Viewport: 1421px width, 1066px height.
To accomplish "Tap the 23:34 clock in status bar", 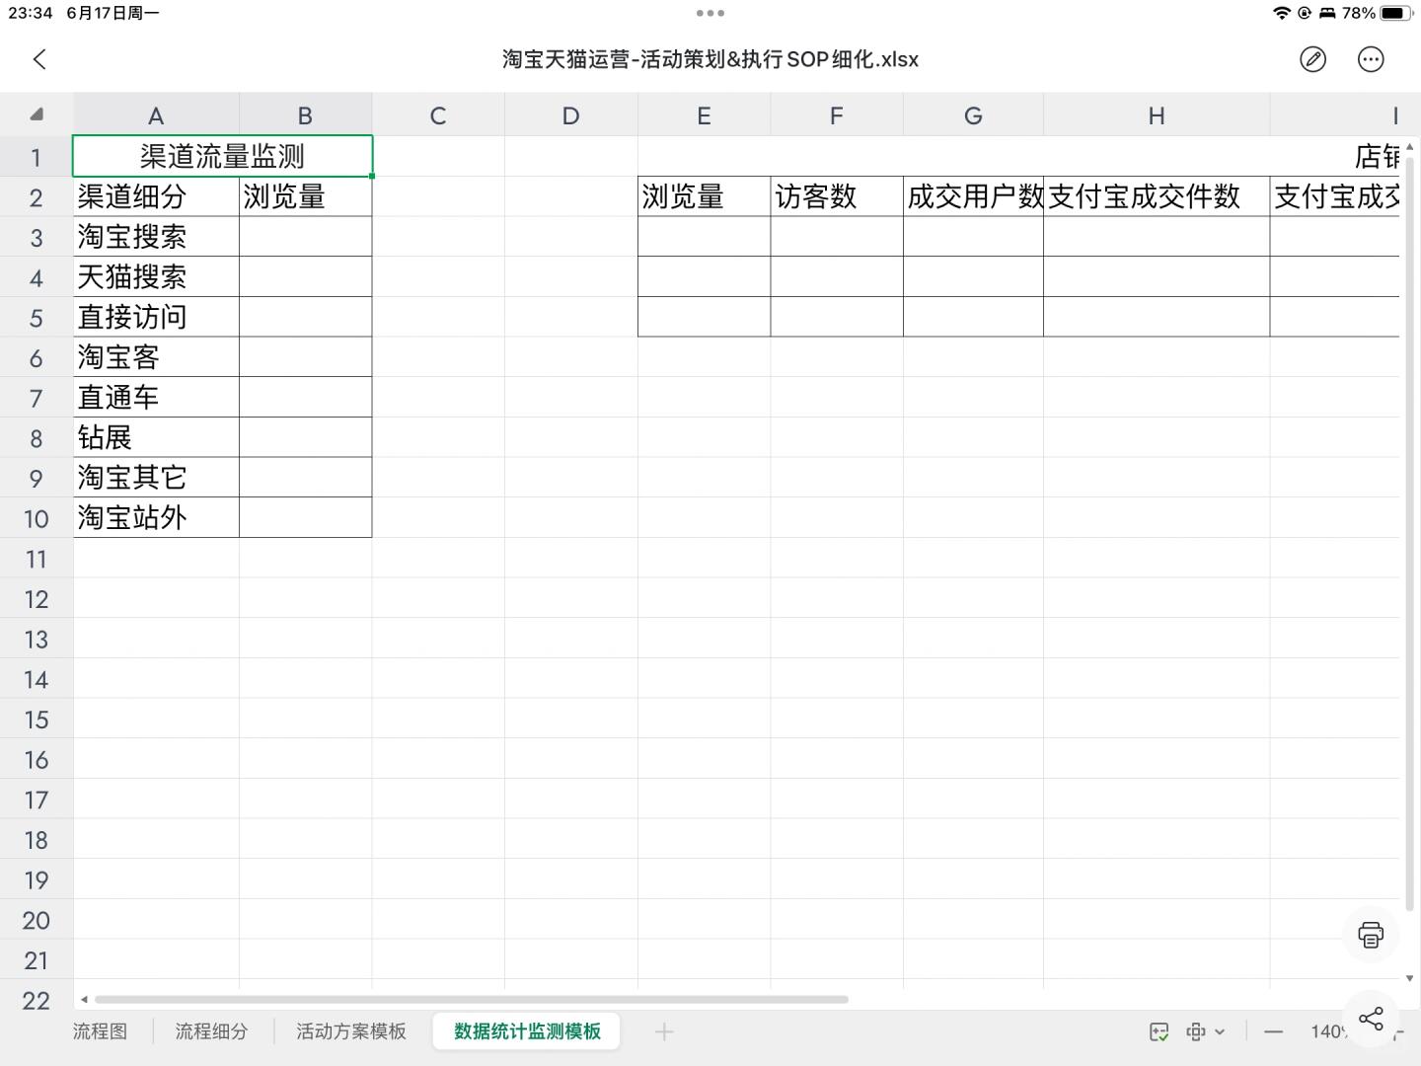I will click(30, 13).
